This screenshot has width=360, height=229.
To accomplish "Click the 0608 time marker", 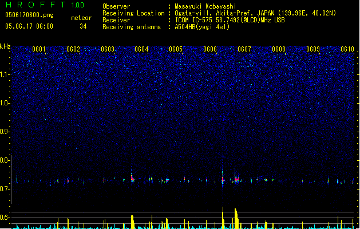I will click(x=279, y=49).
